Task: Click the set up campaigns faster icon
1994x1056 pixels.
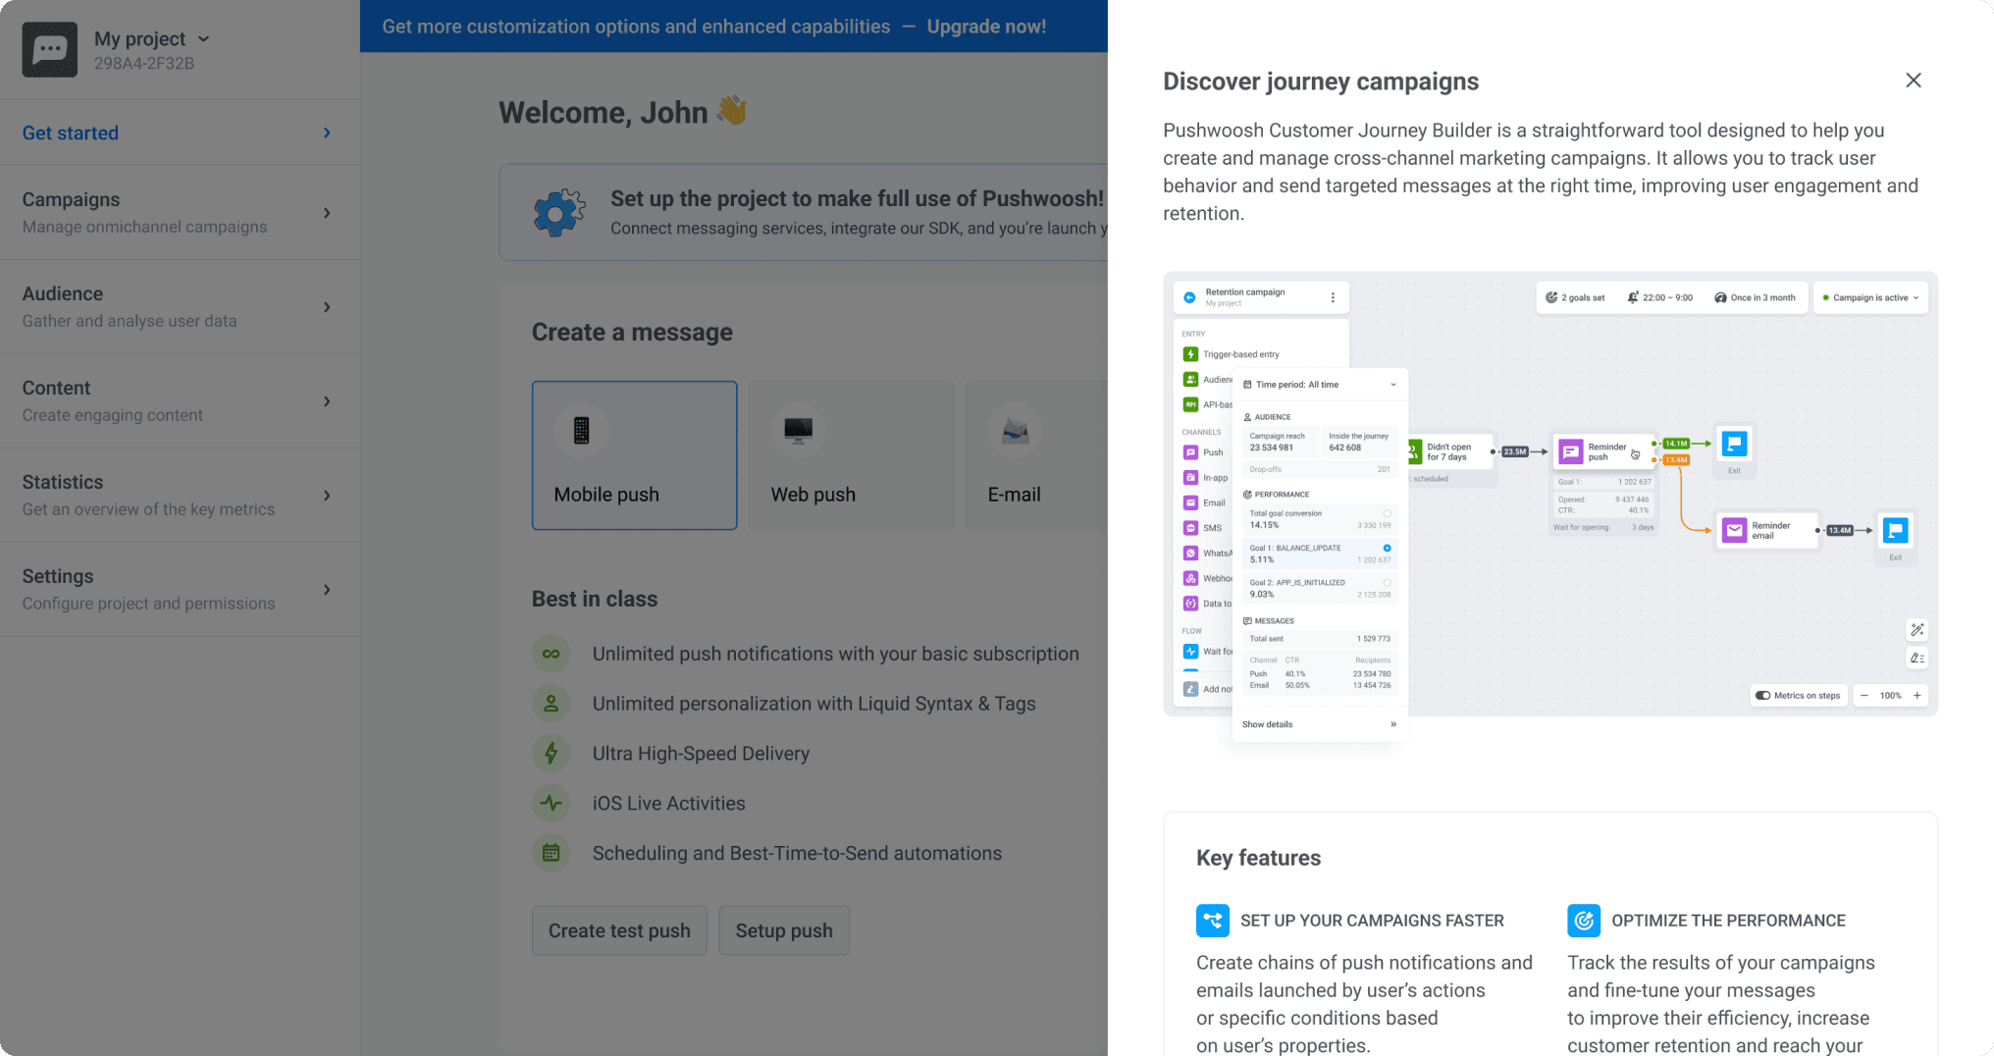Action: (x=1213, y=921)
